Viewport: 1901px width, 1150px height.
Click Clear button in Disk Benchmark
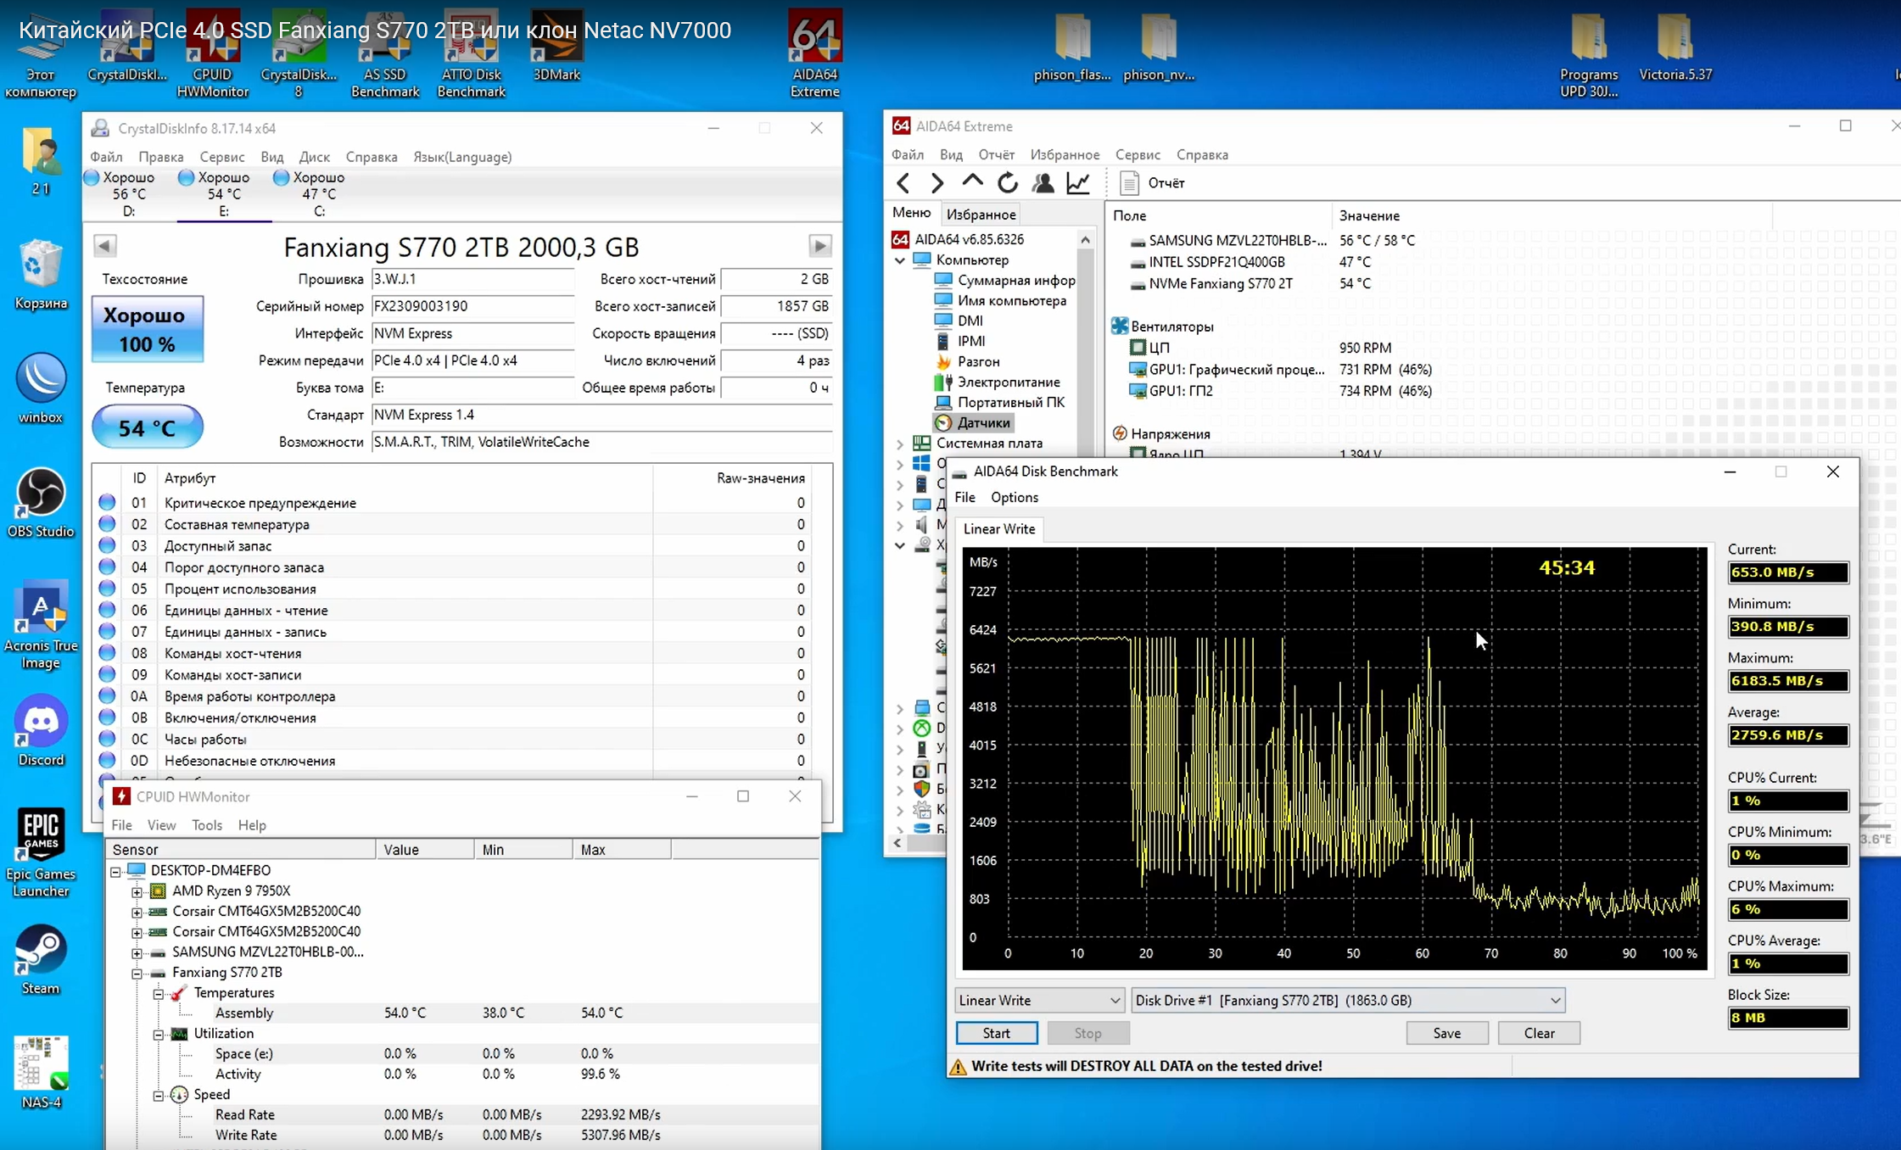coord(1538,1033)
